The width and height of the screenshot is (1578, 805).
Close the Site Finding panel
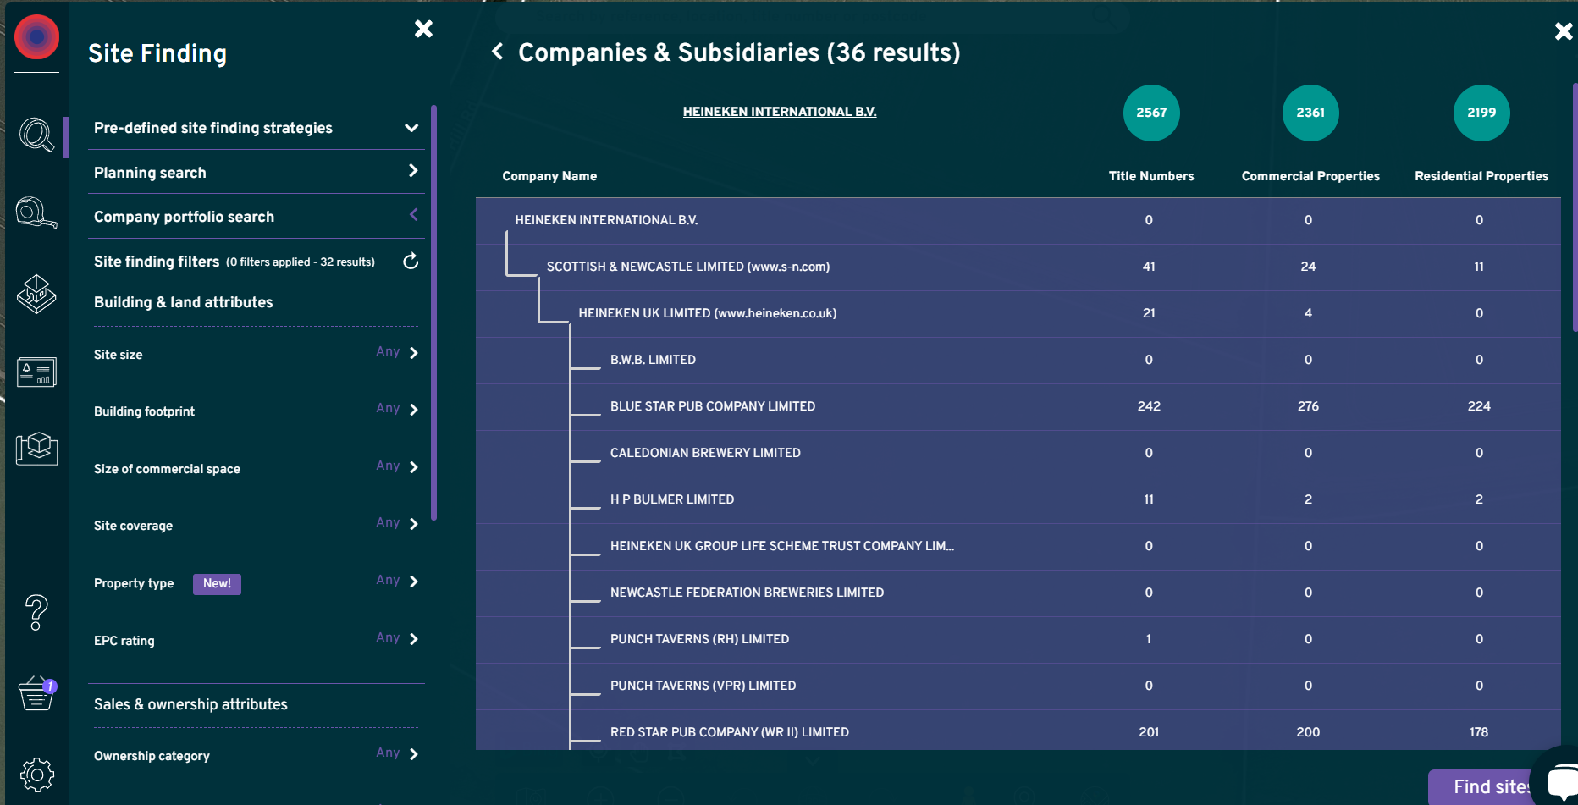coord(423,29)
